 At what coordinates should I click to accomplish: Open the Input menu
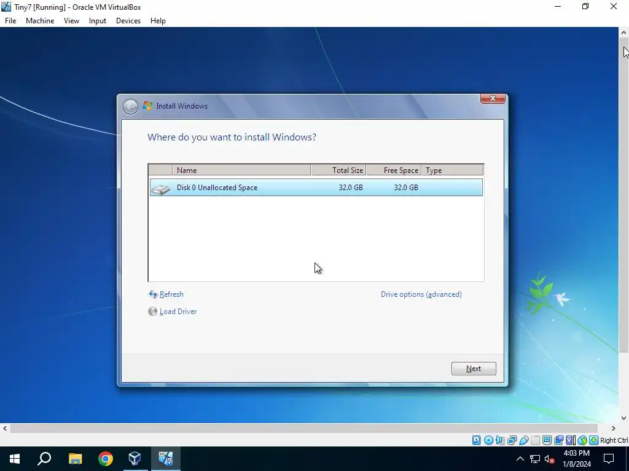[x=98, y=21]
